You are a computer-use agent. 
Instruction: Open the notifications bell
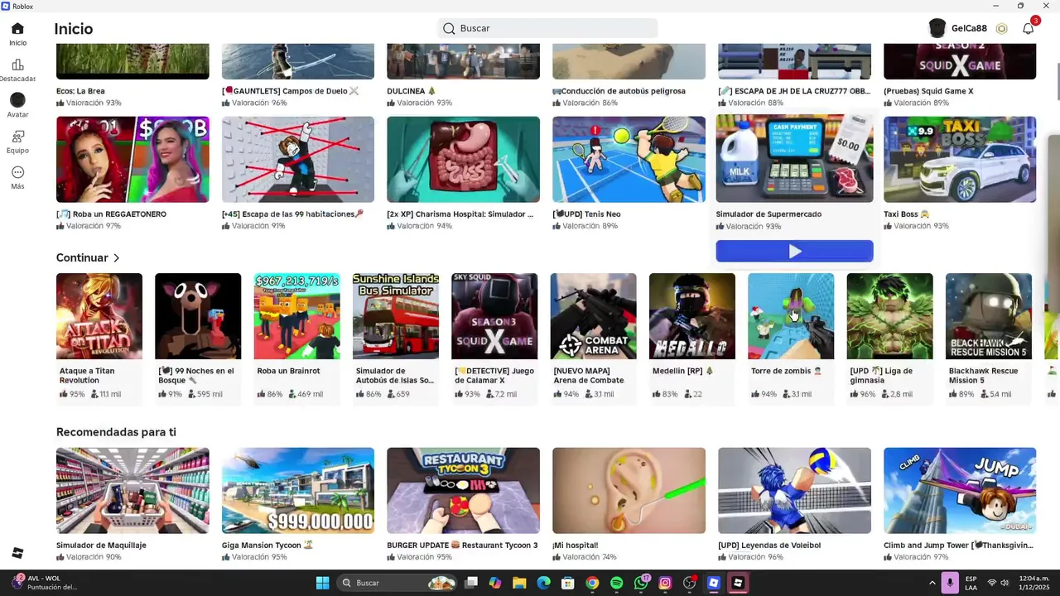click(1028, 29)
